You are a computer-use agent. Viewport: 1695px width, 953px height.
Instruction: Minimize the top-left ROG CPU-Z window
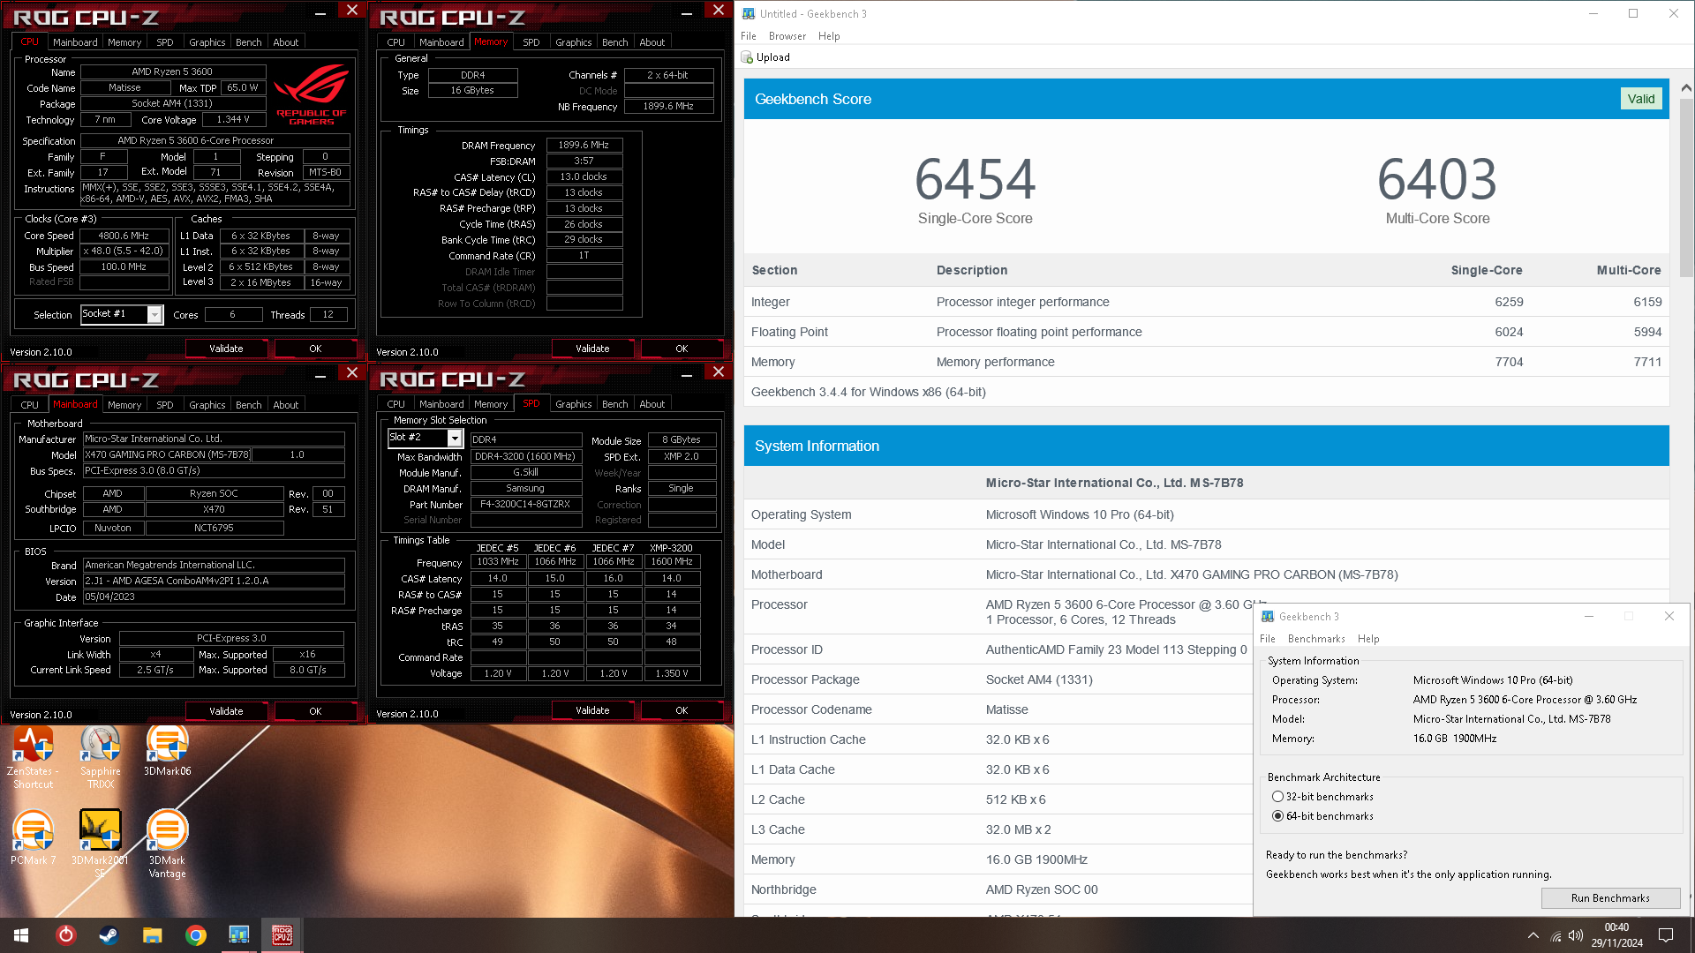click(x=320, y=12)
